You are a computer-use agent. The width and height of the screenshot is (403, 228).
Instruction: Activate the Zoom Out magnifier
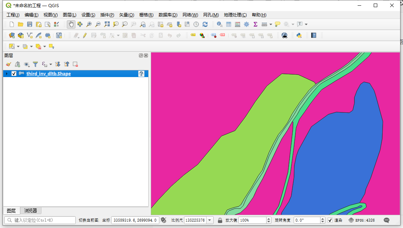(98, 24)
